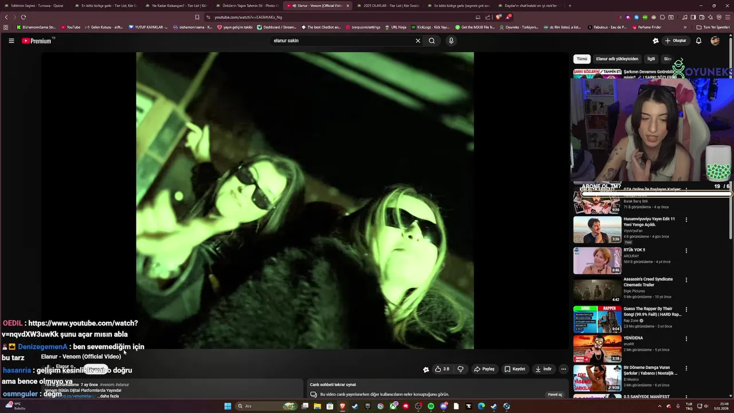The height and width of the screenshot is (413, 734).
Task: Click into YouTube search box
Action: click(x=341, y=41)
